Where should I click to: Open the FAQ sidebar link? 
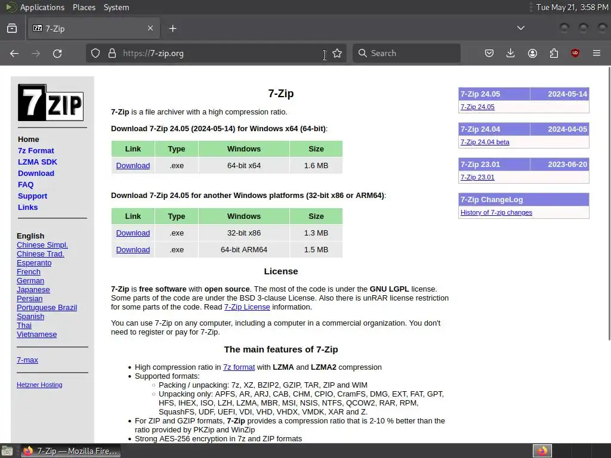tap(26, 185)
